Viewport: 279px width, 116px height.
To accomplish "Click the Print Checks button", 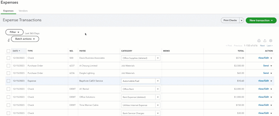I will click(230, 21).
